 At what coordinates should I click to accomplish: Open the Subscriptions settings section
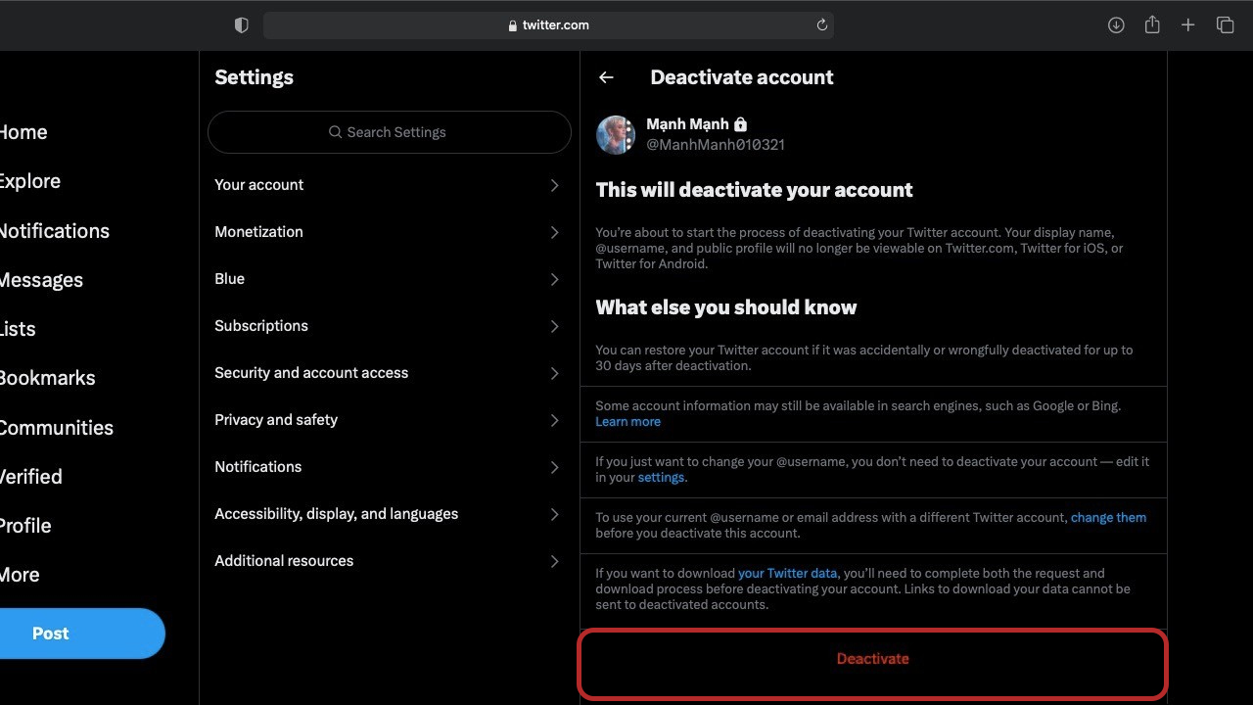(x=390, y=326)
